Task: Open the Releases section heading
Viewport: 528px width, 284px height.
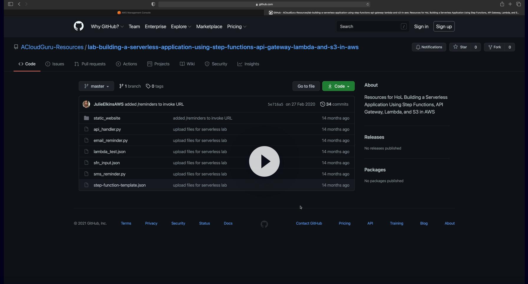Action: pos(374,137)
